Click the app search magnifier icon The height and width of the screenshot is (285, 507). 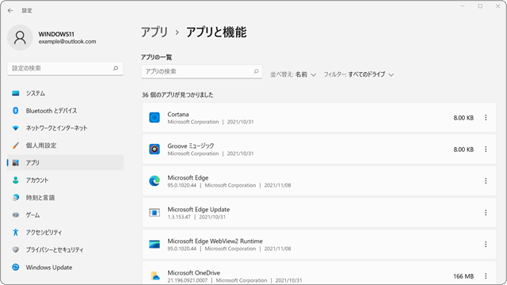(256, 71)
